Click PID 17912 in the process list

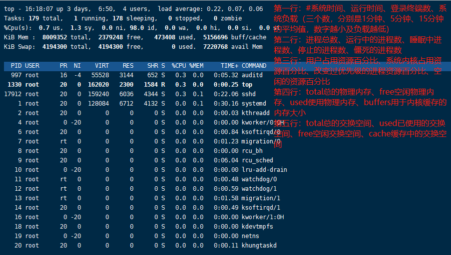click(x=12, y=94)
